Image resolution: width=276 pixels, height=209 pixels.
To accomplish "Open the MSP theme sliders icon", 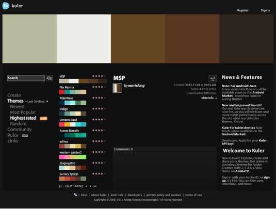I will 213,78.
